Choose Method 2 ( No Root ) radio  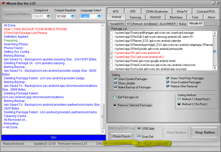(179, 104)
